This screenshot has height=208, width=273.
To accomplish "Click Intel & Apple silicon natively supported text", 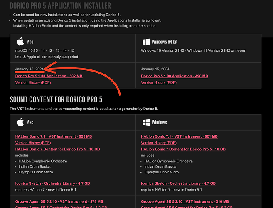I will [x=47, y=57].
